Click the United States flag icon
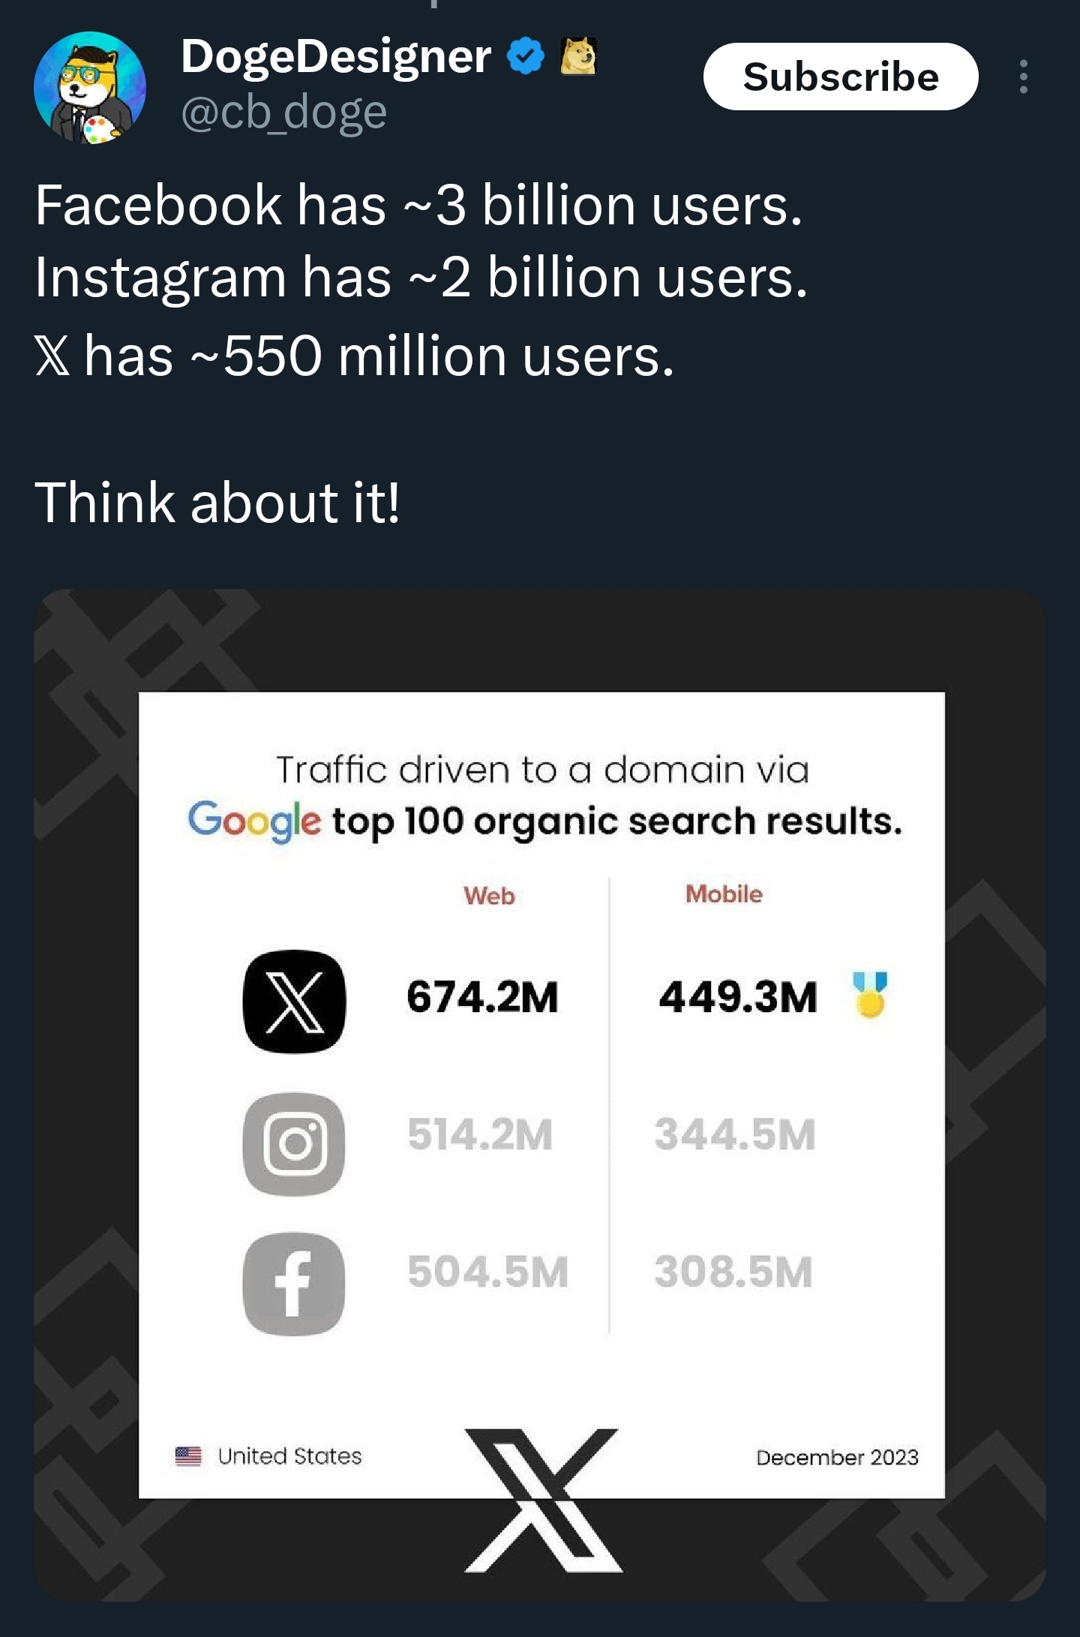The image size is (1080, 1637). tap(188, 1456)
